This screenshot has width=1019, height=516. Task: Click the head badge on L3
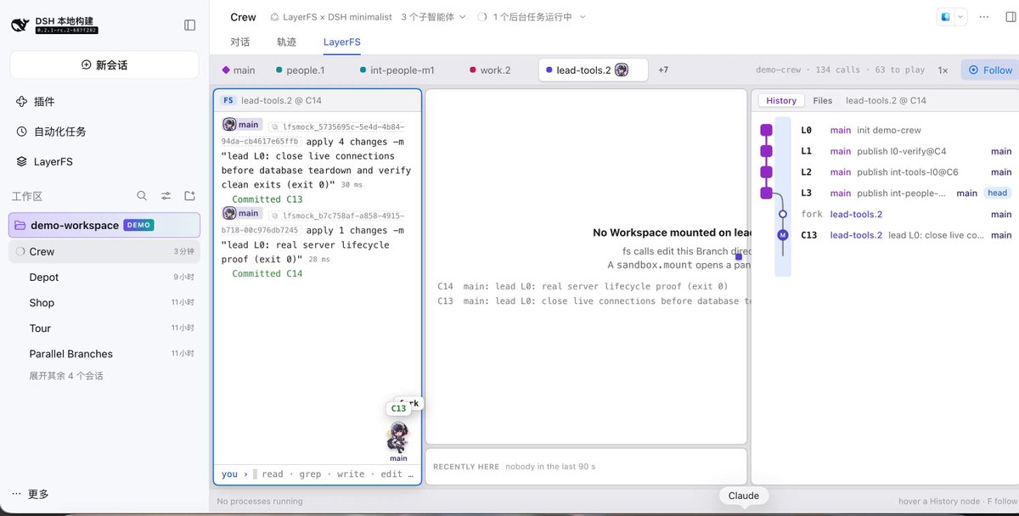click(997, 193)
